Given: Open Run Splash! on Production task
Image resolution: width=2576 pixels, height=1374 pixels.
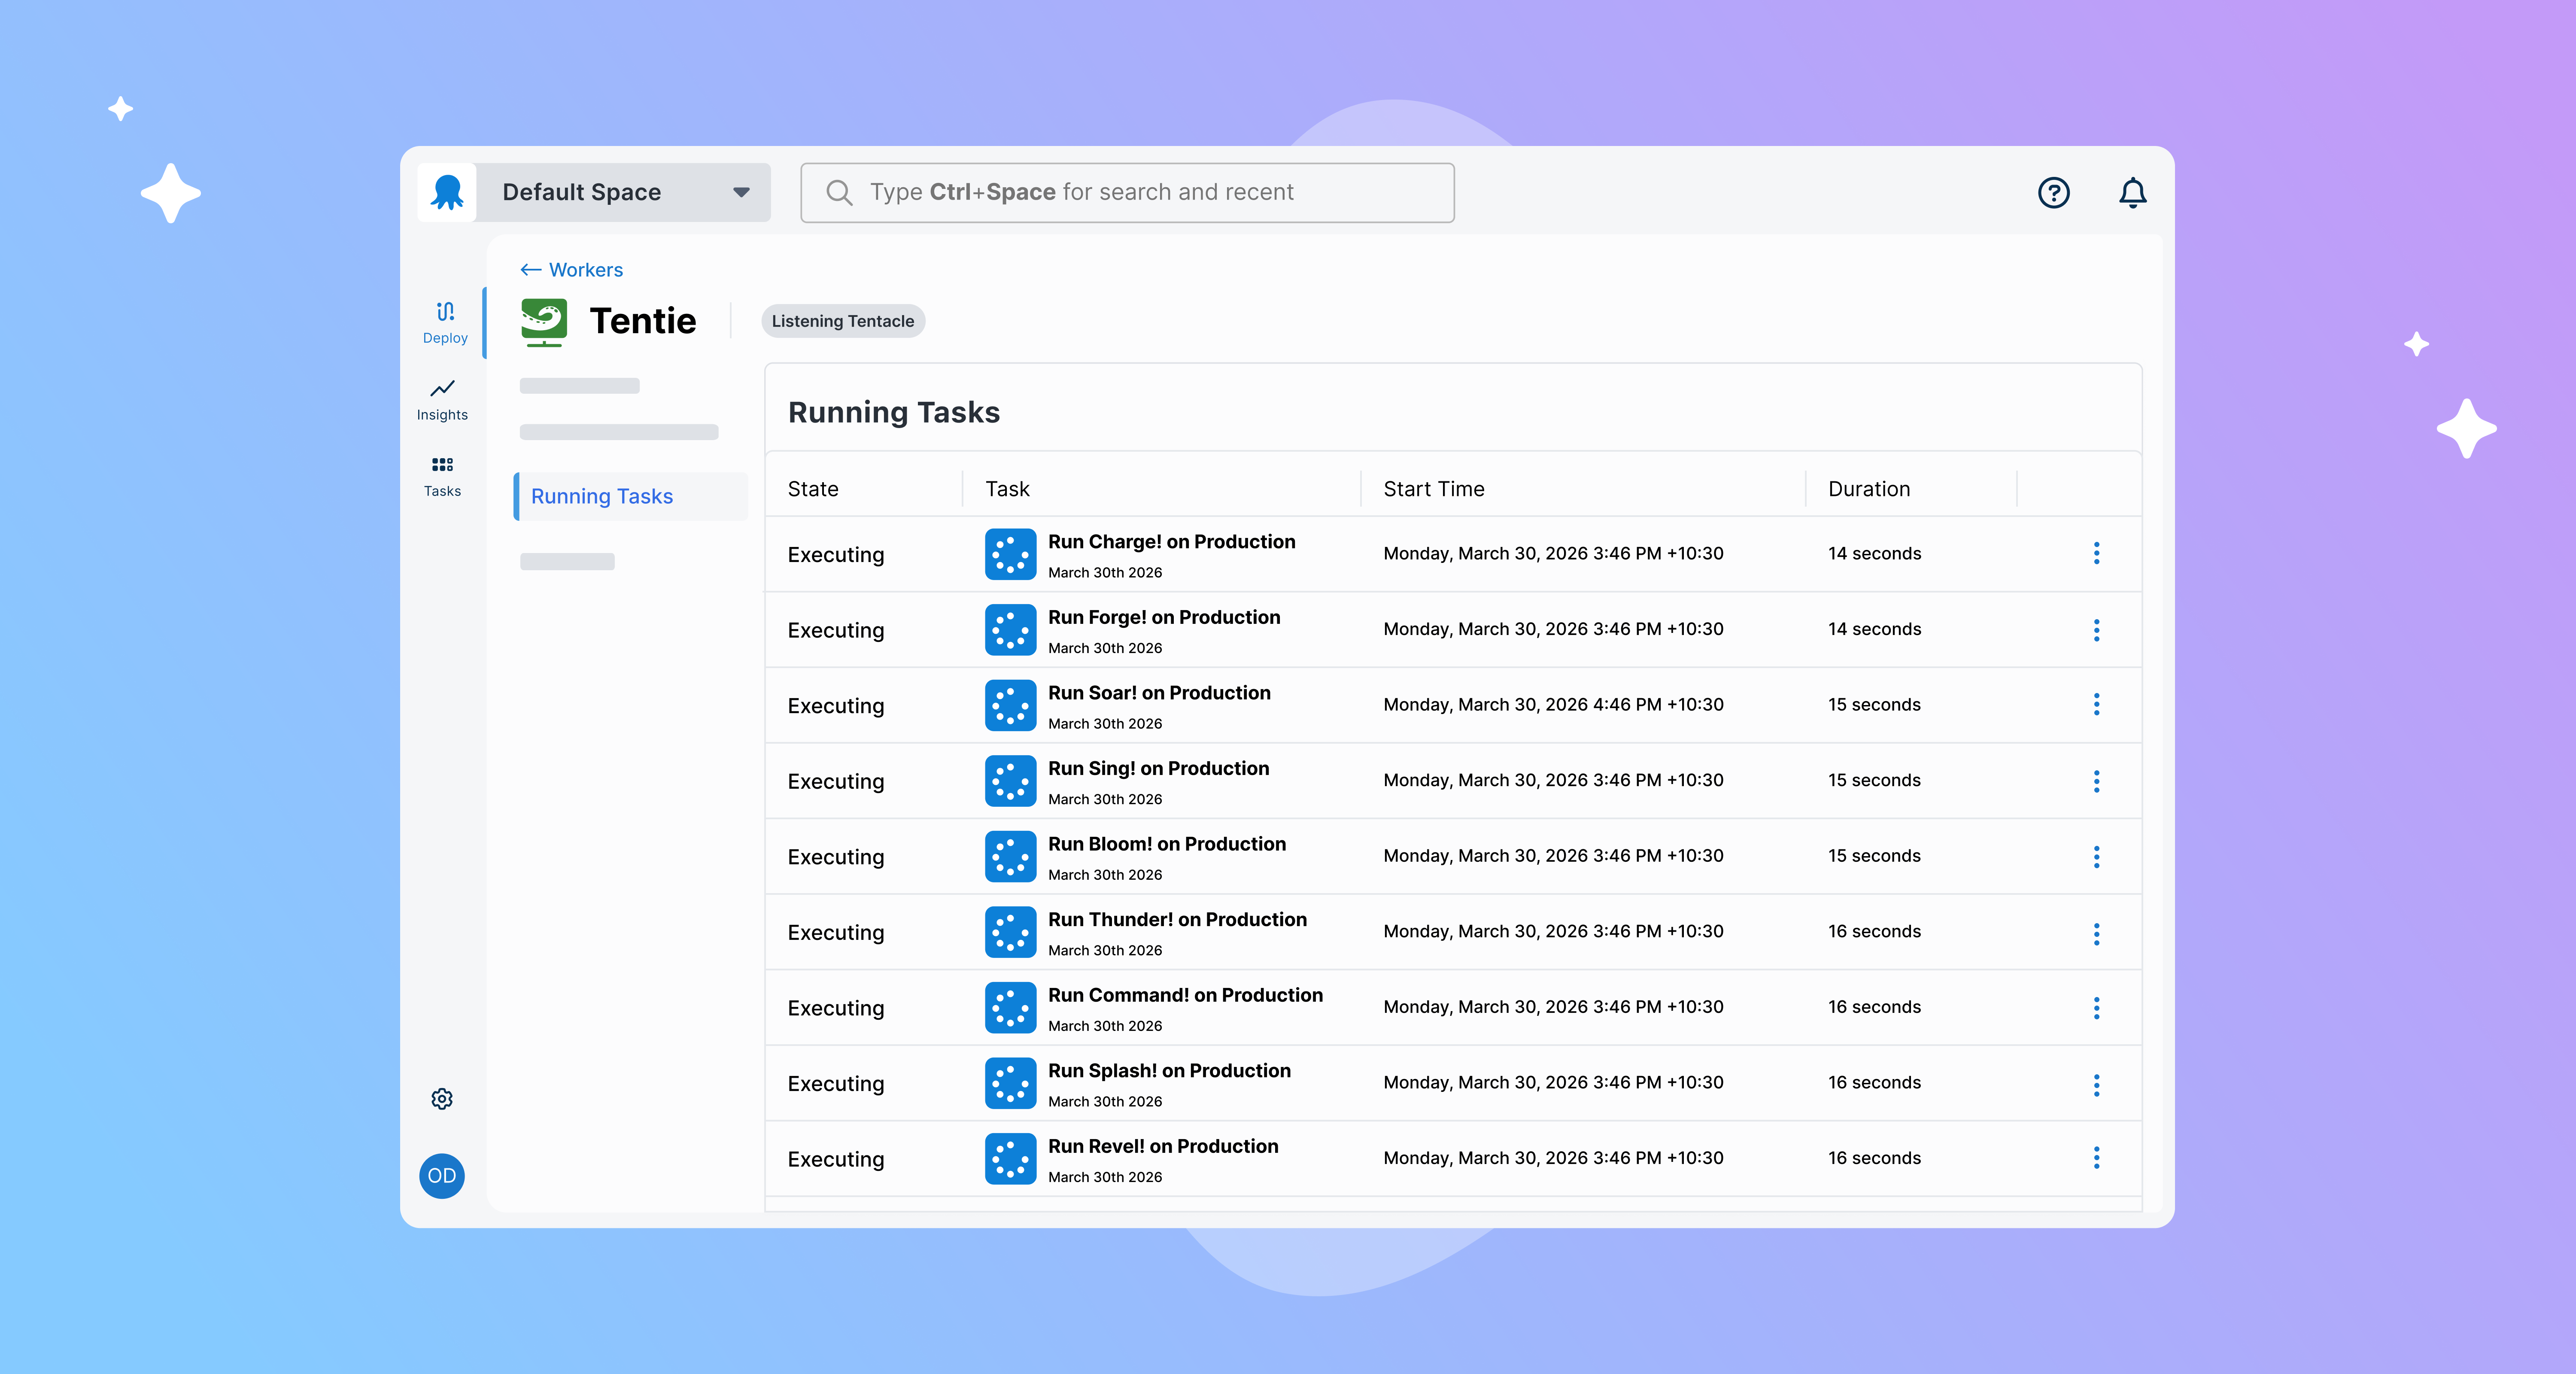Looking at the screenshot, I should pyautogui.click(x=1169, y=1071).
